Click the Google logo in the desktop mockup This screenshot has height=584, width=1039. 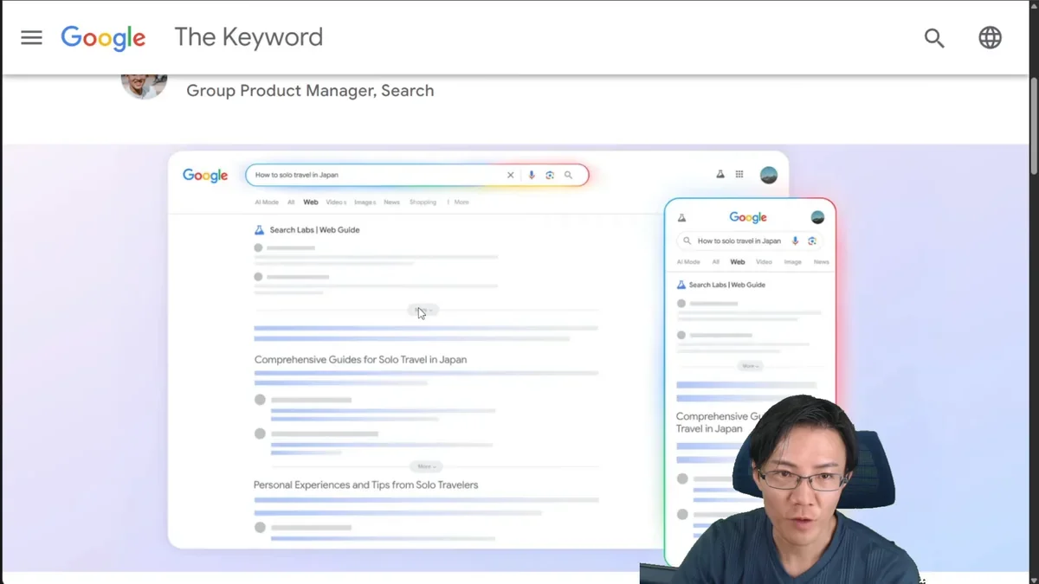tap(205, 176)
